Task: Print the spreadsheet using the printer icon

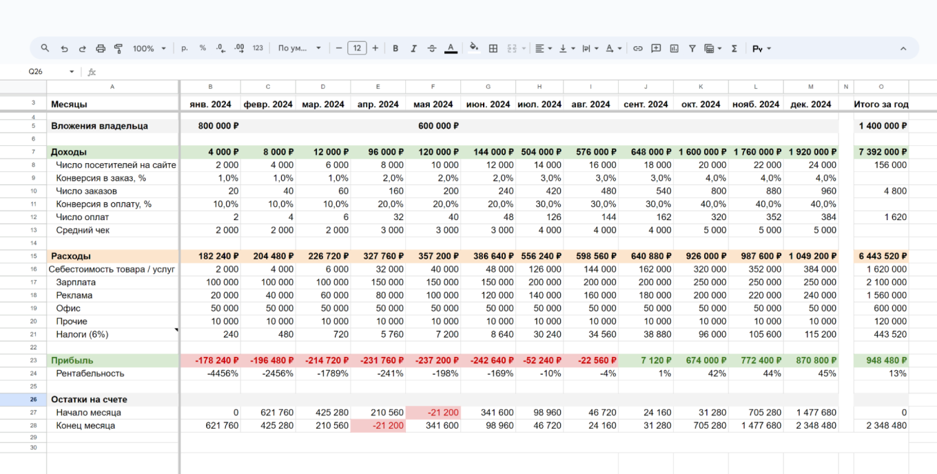Action: 101,48
